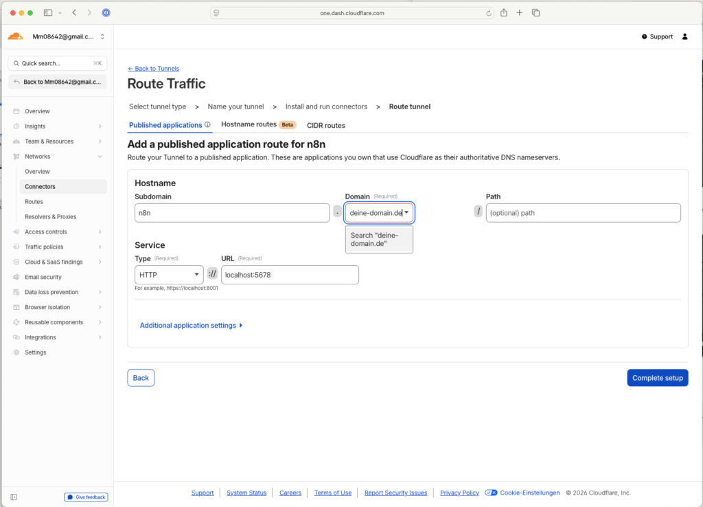
Task: Click the Email security sidebar item
Action: (x=43, y=277)
